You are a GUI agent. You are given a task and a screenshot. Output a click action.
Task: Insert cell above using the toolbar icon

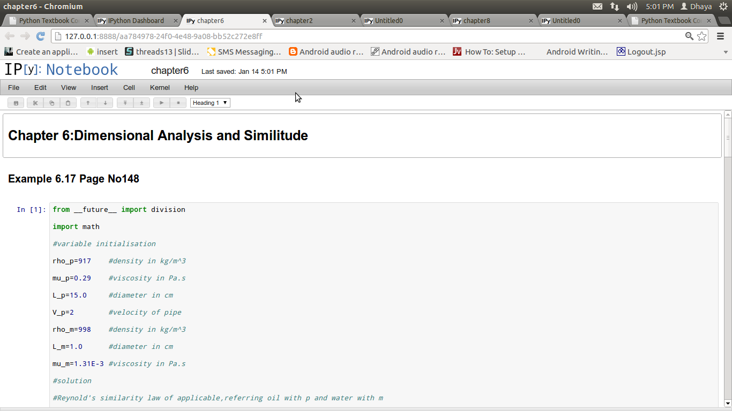point(125,103)
